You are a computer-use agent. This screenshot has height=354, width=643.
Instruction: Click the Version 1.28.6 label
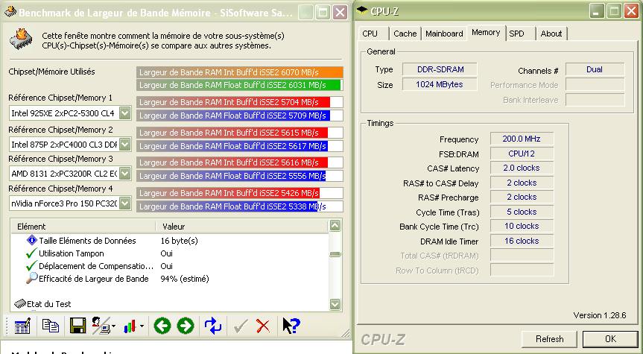click(600, 315)
